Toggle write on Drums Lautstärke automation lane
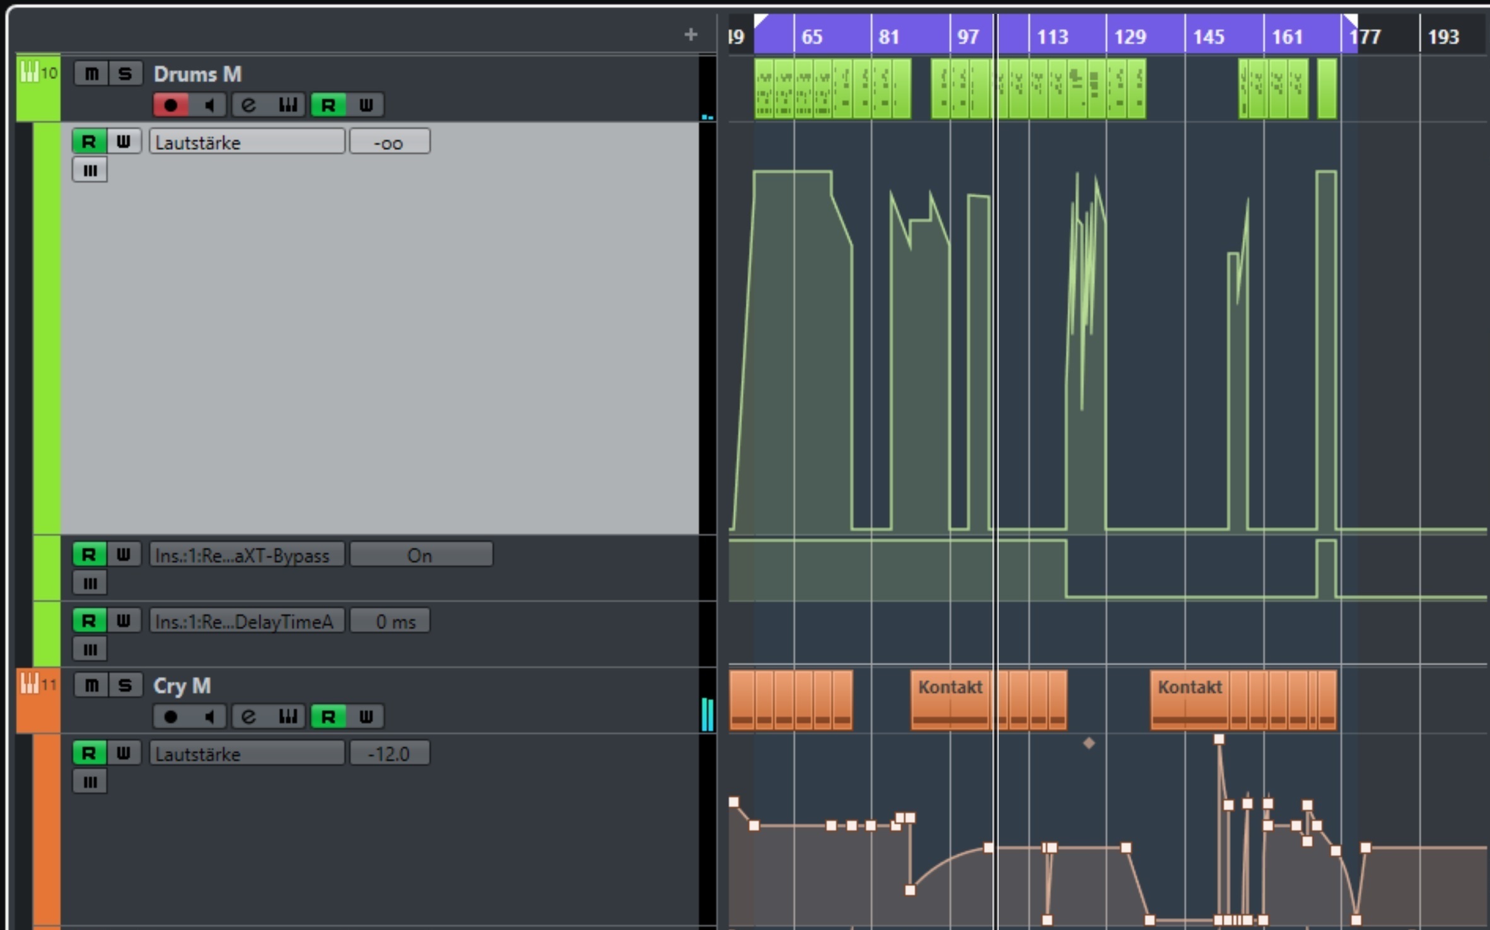 124,141
